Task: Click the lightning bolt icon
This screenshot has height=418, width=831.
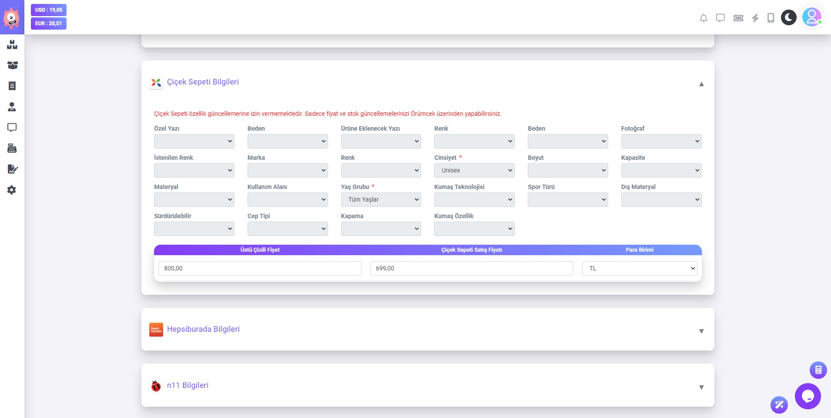Action: pyautogui.click(x=755, y=18)
